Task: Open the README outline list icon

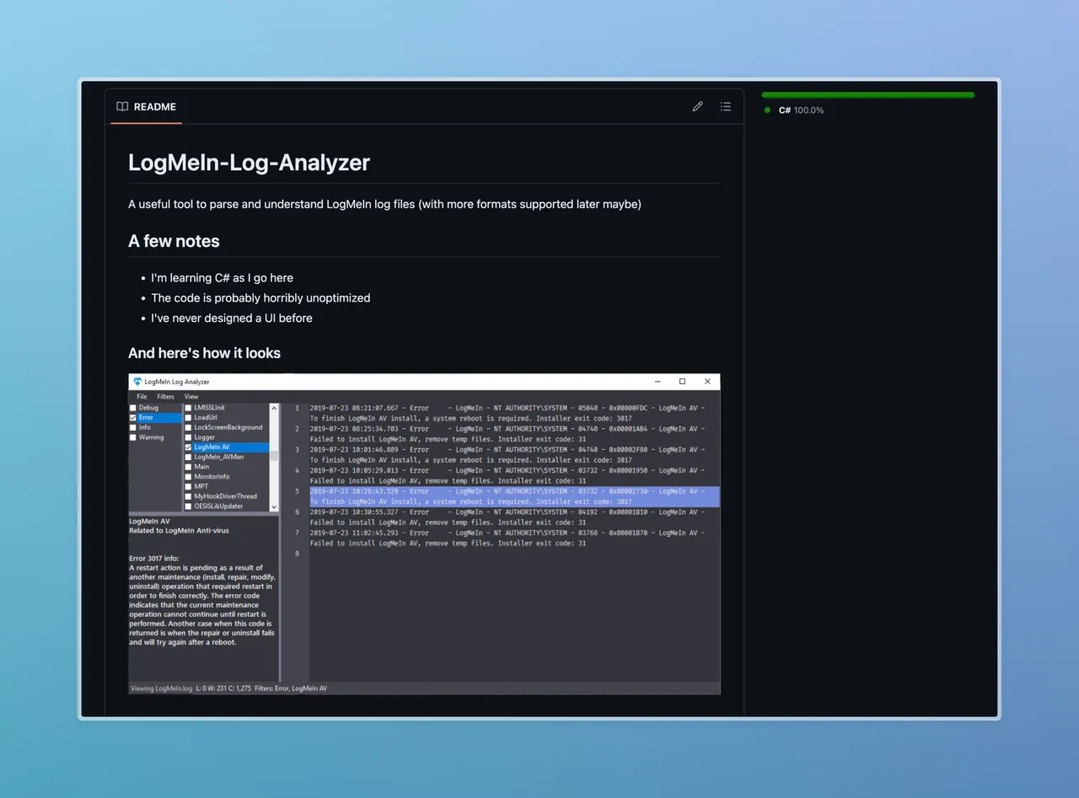Action: 726,107
